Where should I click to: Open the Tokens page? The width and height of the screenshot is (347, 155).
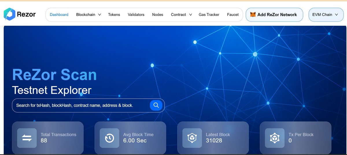click(114, 14)
